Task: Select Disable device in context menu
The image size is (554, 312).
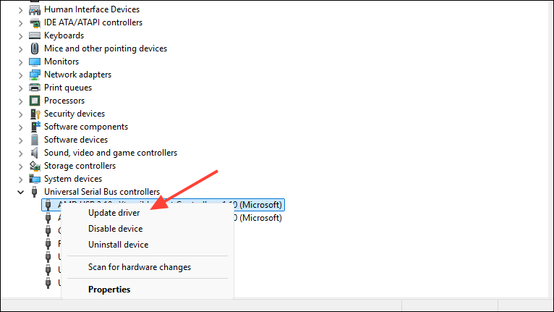Action: pyautogui.click(x=115, y=229)
